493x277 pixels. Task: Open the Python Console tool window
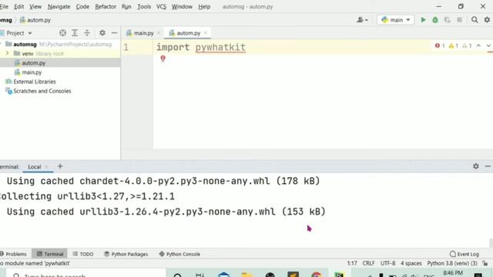pyautogui.click(x=179, y=254)
